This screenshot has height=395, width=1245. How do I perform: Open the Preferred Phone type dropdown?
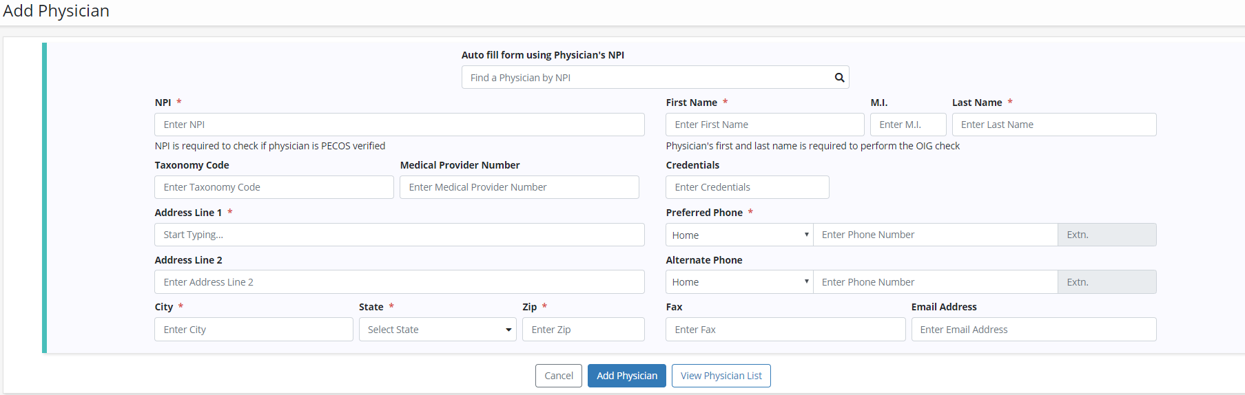pos(739,235)
